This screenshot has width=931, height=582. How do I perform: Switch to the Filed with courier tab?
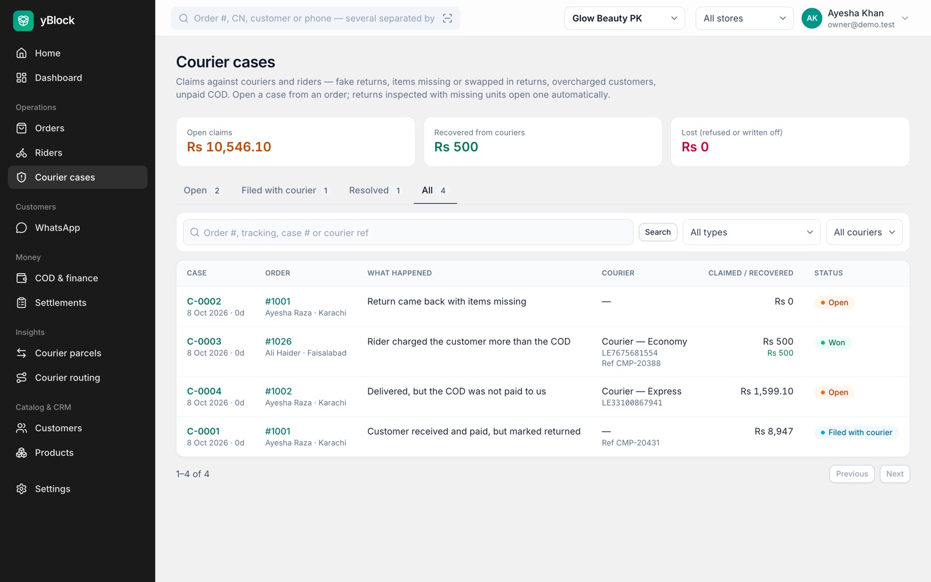point(285,190)
